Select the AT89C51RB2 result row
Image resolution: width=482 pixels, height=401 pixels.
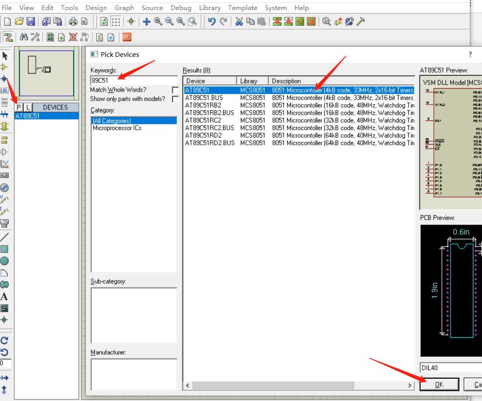[x=299, y=105]
